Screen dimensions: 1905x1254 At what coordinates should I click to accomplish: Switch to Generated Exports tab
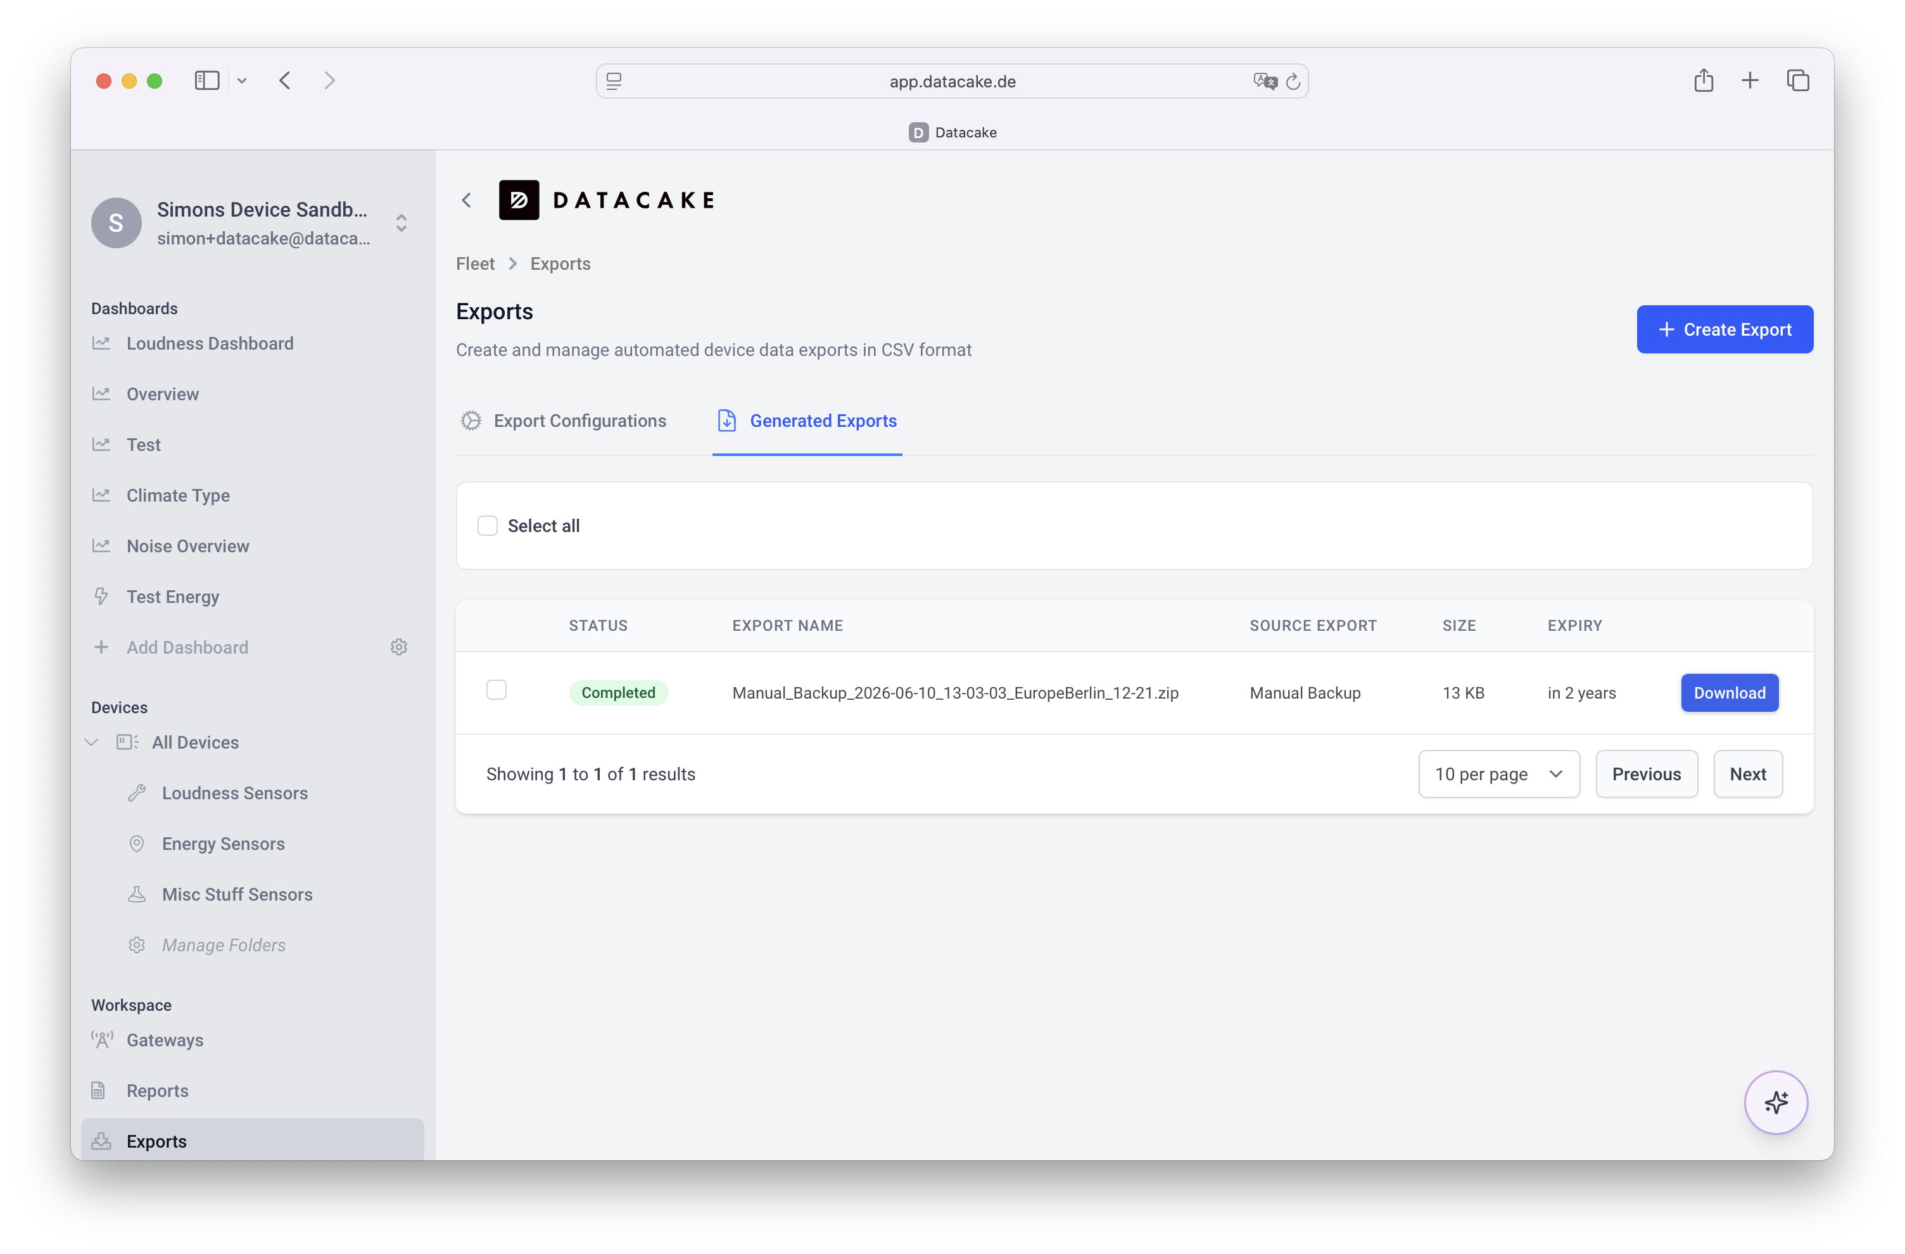click(x=807, y=421)
